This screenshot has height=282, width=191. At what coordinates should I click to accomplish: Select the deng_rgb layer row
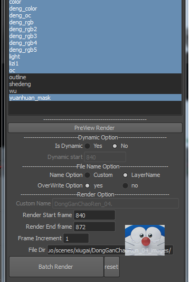95,22
